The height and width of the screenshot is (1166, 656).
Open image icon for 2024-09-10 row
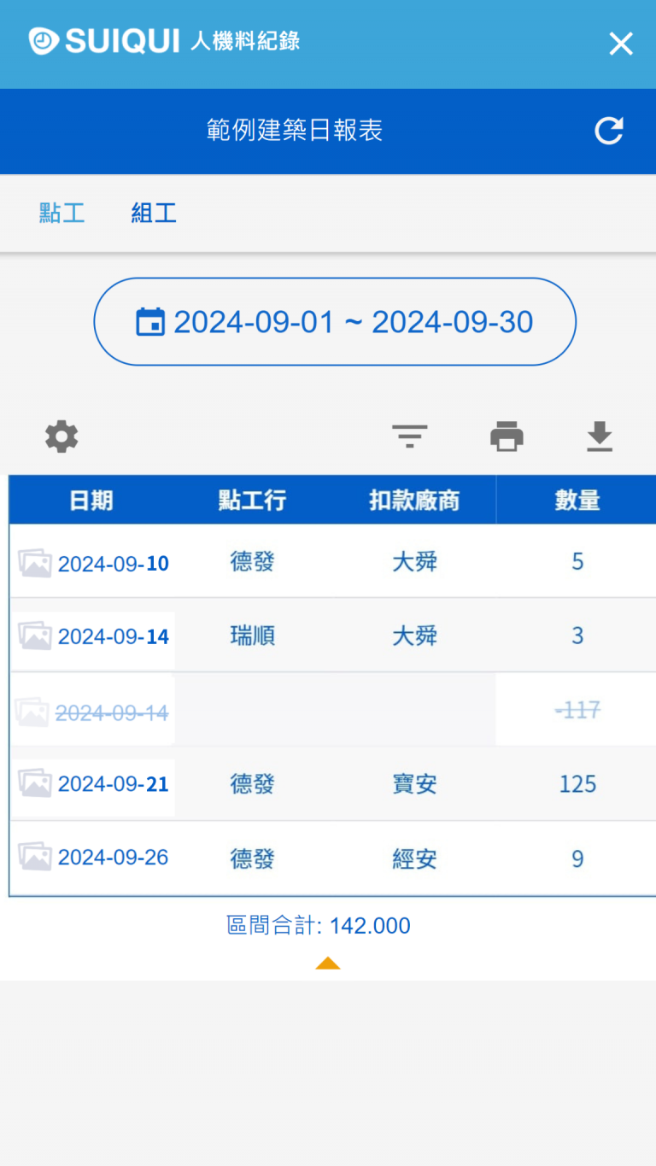(35, 563)
